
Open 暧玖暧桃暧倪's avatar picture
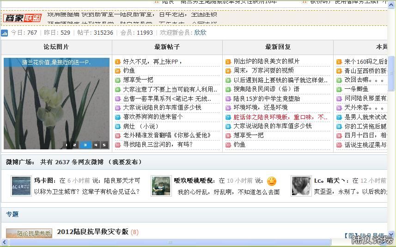161,186
